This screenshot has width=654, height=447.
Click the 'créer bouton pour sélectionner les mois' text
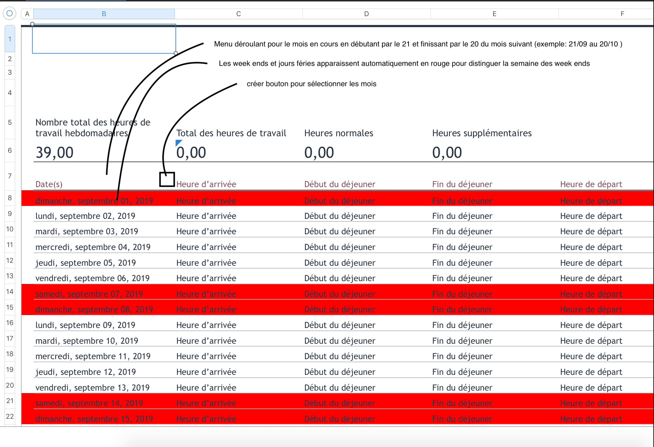(311, 84)
